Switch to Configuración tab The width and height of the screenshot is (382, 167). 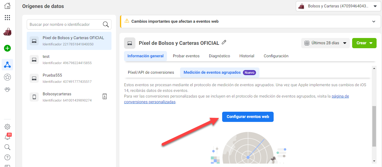pos(276,56)
